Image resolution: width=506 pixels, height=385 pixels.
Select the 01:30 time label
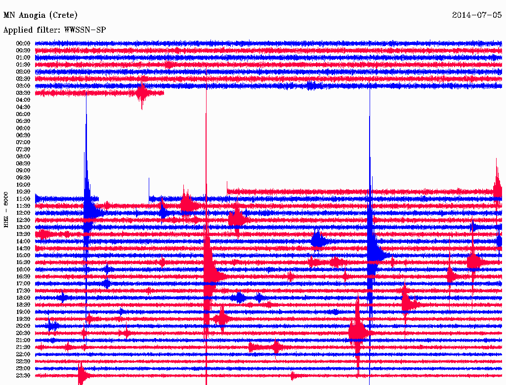(23, 65)
